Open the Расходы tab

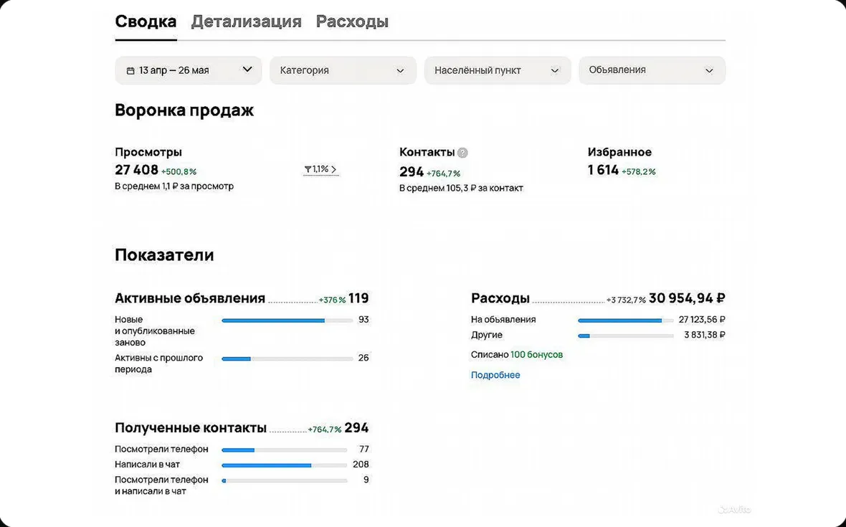pos(352,22)
